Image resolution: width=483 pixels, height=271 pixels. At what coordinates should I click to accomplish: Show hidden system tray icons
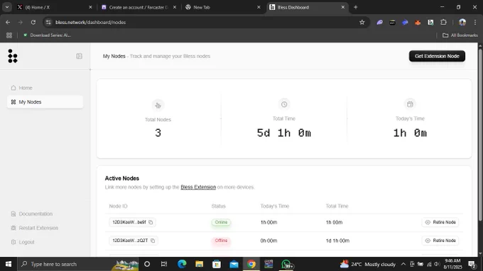click(403, 264)
